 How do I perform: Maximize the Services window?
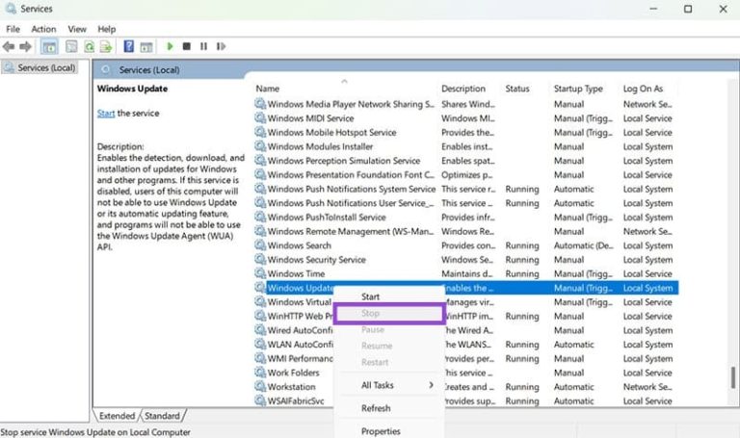(688, 9)
